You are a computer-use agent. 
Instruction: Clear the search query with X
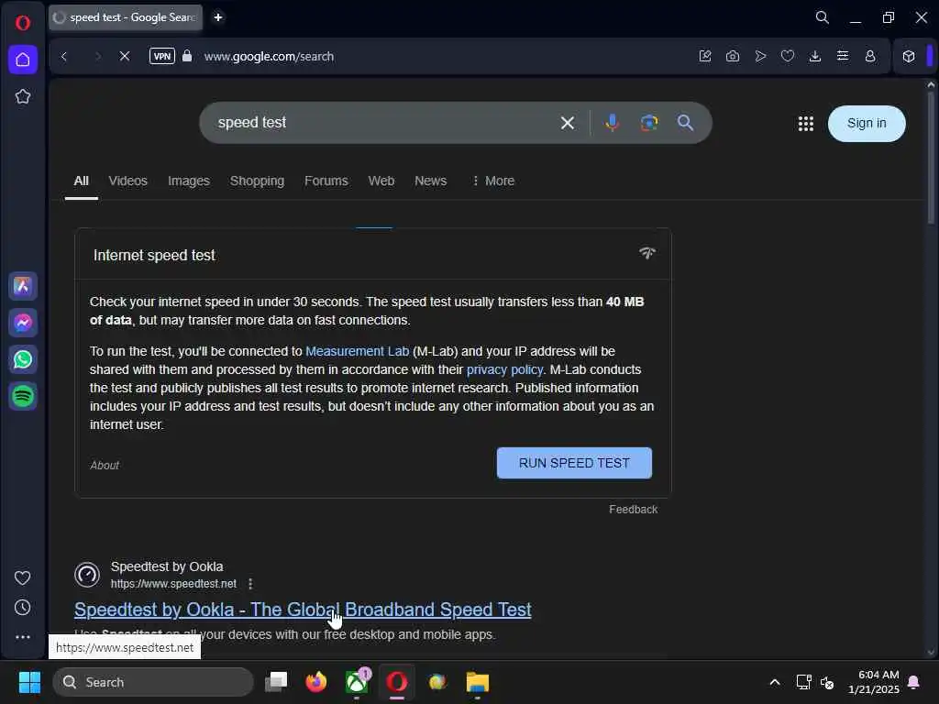(567, 123)
